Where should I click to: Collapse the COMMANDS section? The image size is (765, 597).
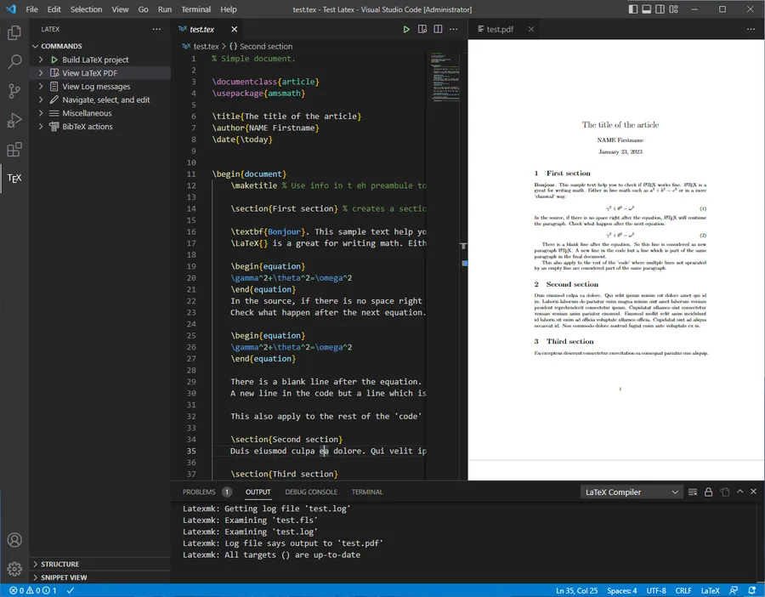(35, 46)
